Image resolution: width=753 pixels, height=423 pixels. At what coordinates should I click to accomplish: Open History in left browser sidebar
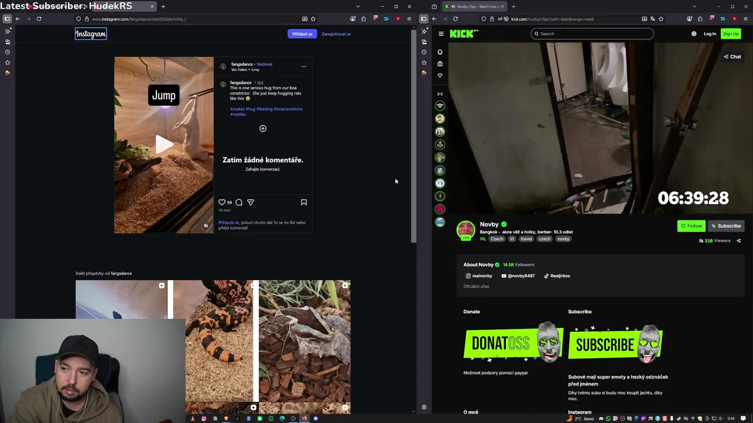(7, 52)
